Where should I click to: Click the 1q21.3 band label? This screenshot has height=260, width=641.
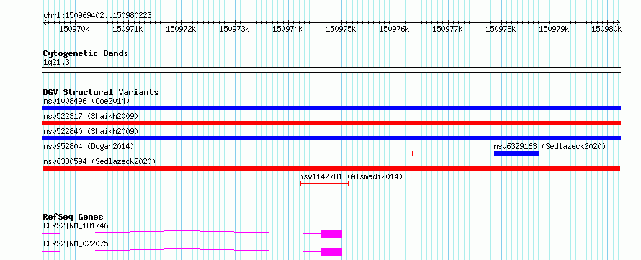pos(56,63)
